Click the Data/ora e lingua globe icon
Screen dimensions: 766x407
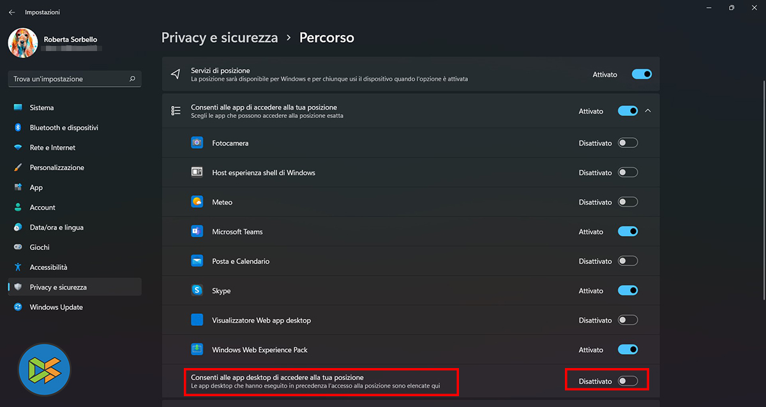[18, 227]
